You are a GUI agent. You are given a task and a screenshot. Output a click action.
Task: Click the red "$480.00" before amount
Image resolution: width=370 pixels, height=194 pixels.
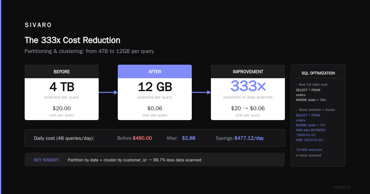point(142,138)
